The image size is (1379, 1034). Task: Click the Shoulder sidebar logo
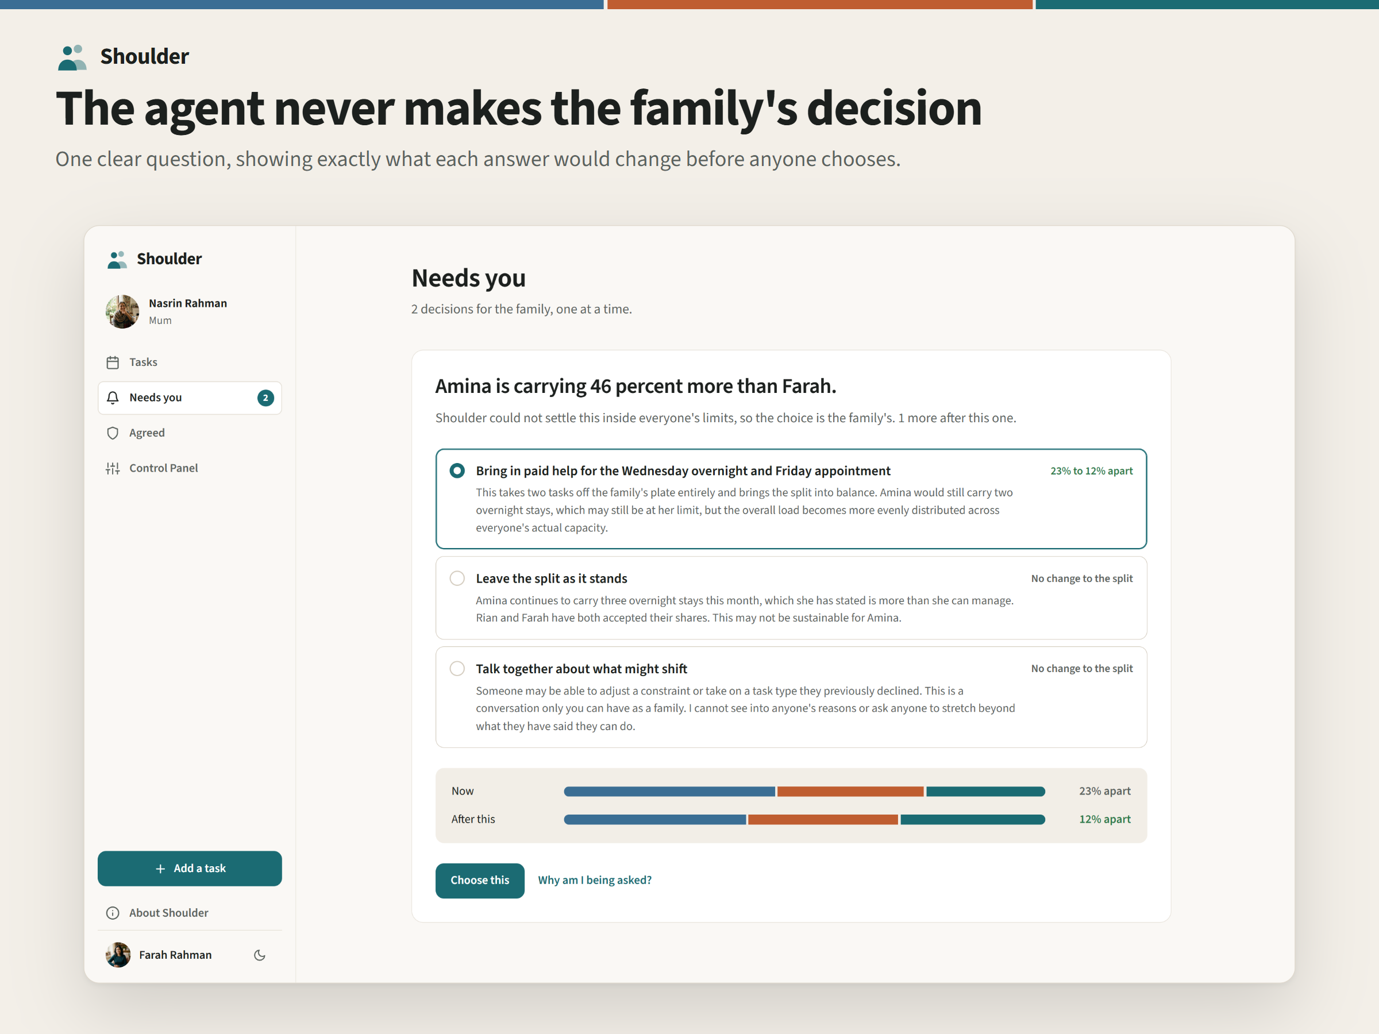click(x=154, y=259)
